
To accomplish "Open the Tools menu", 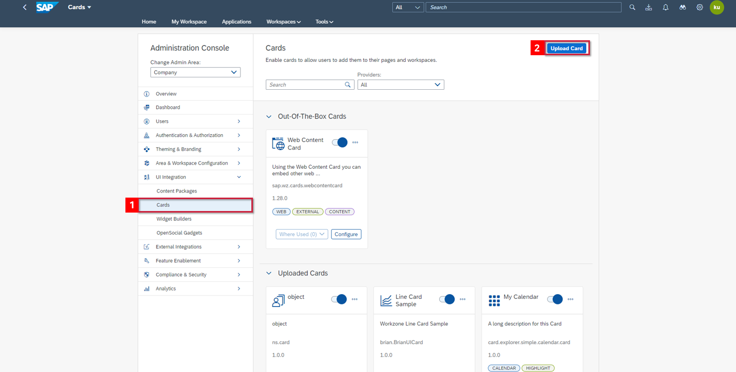I will (x=325, y=22).
